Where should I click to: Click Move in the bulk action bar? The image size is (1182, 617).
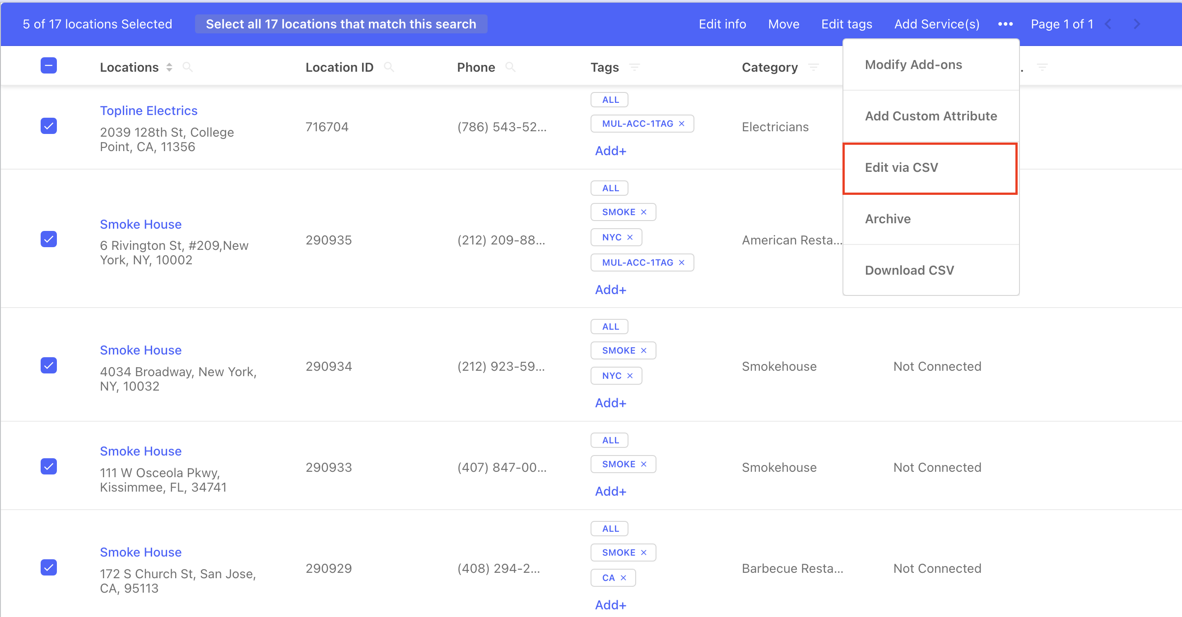coord(784,24)
